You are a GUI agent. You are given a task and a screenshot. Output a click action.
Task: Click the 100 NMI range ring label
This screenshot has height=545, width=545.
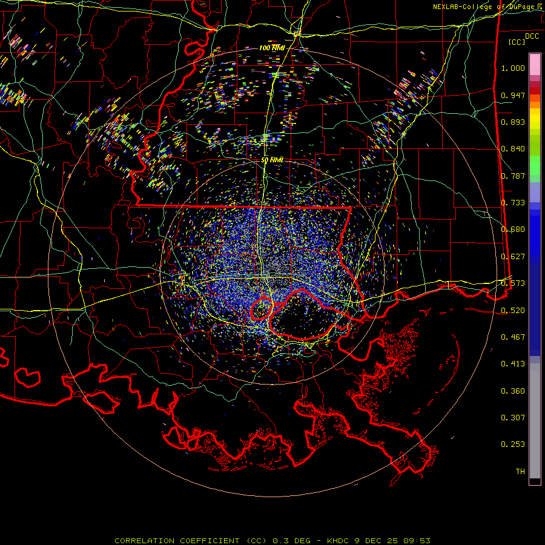272,48
